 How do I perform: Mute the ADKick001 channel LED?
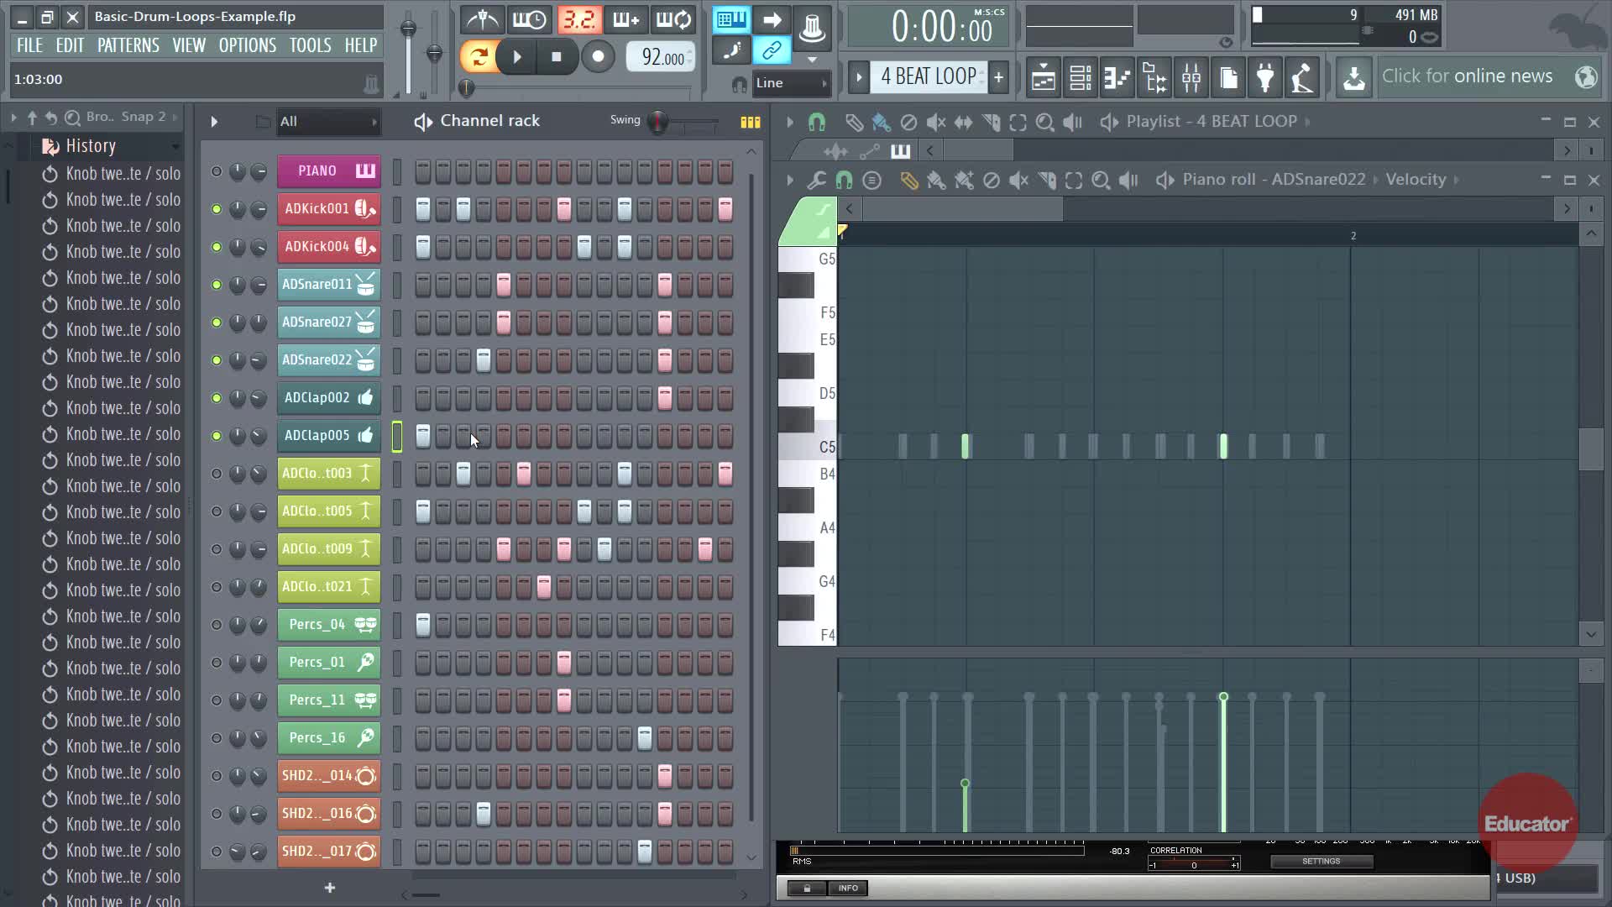point(217,209)
